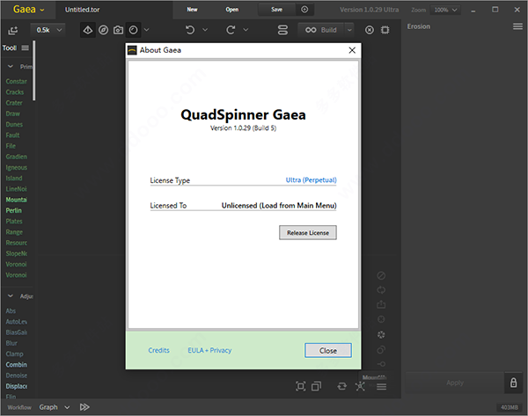Click the pin/link icon in side strip

coord(381,364)
